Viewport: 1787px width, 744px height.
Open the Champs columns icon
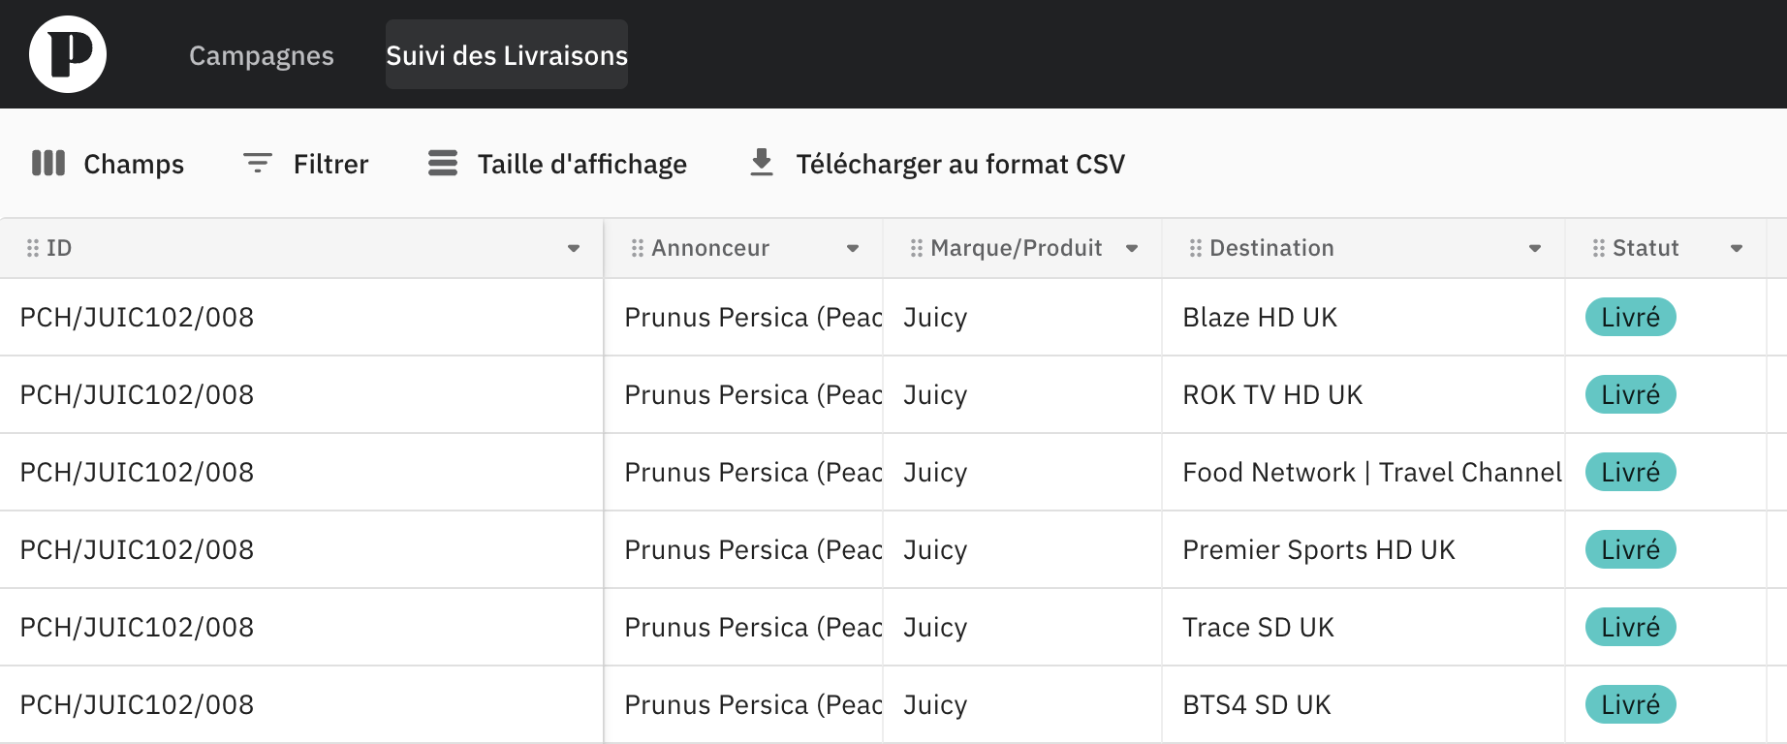tap(48, 164)
